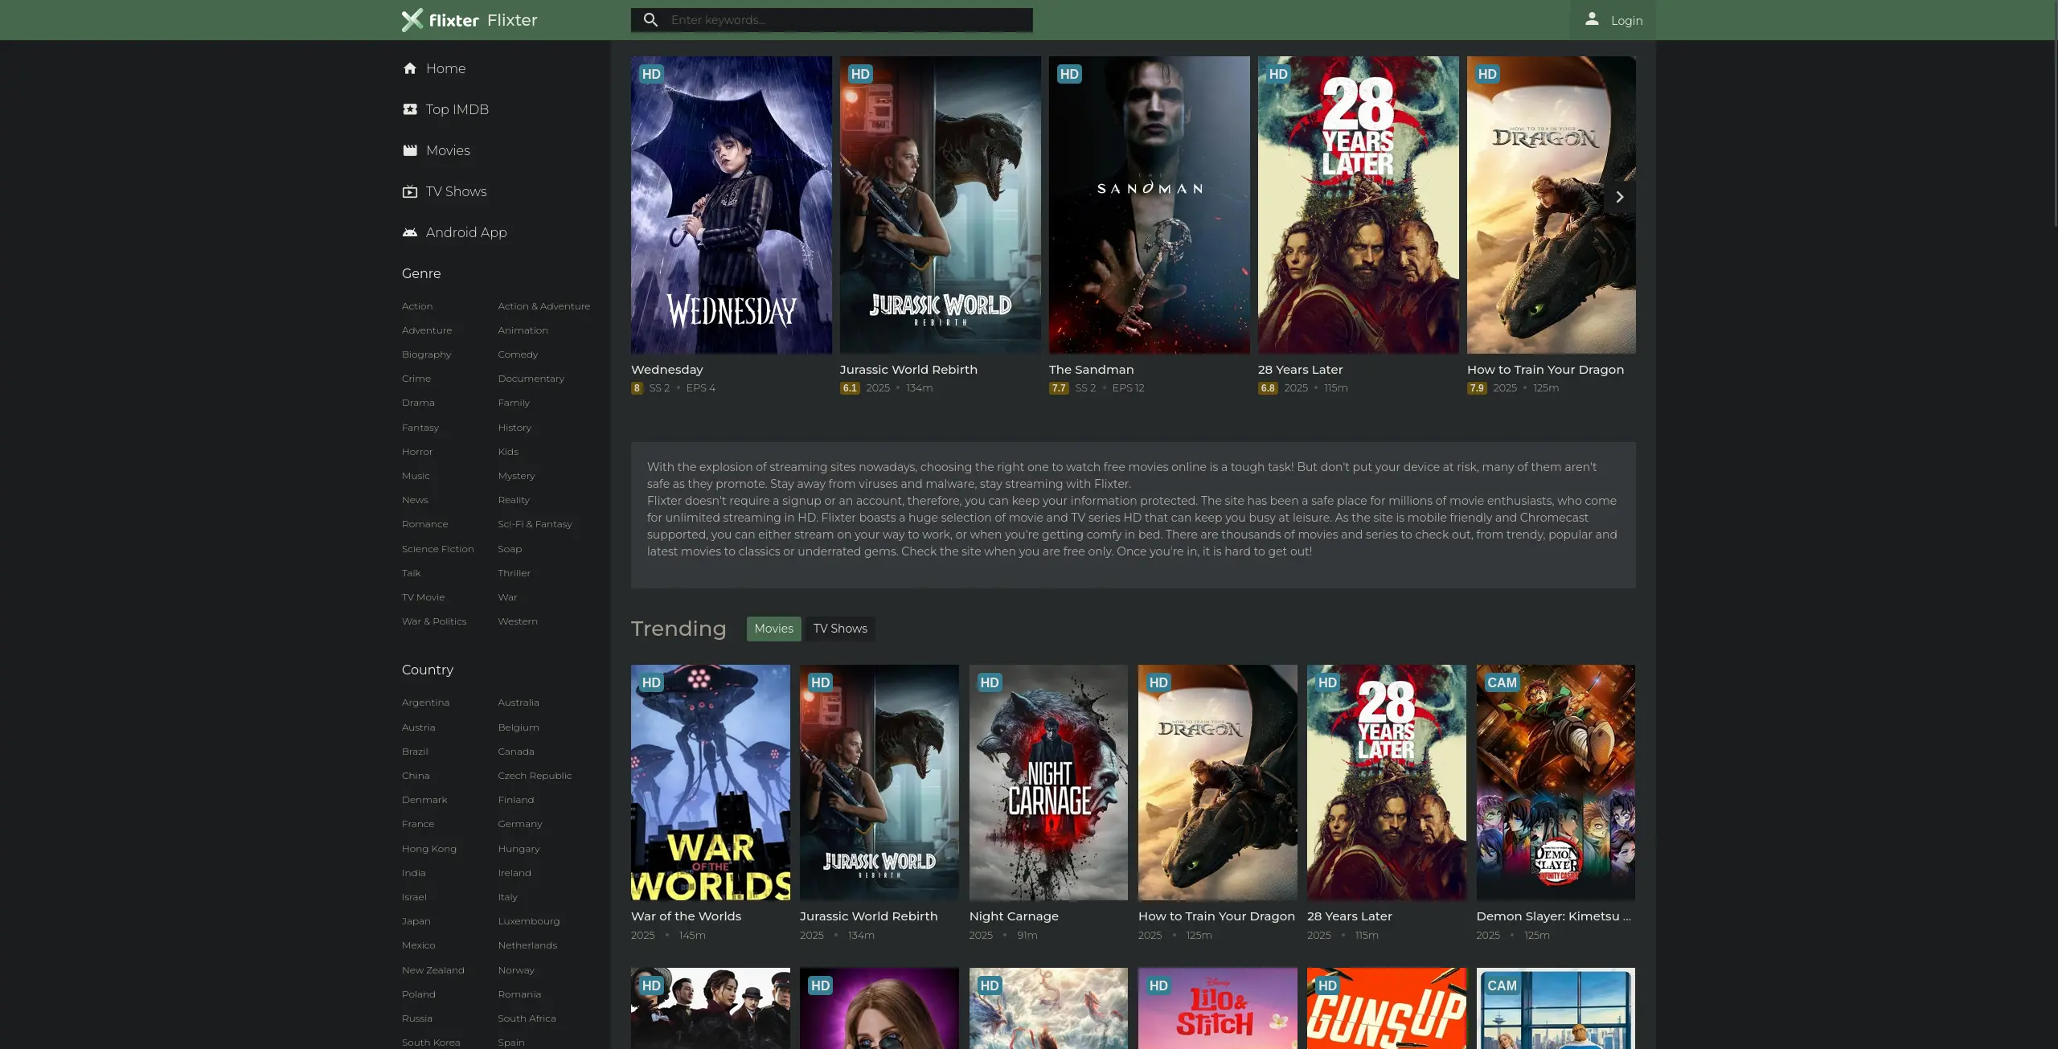This screenshot has height=1049, width=2058.
Task: Select the Comedy genre
Action: click(518, 354)
